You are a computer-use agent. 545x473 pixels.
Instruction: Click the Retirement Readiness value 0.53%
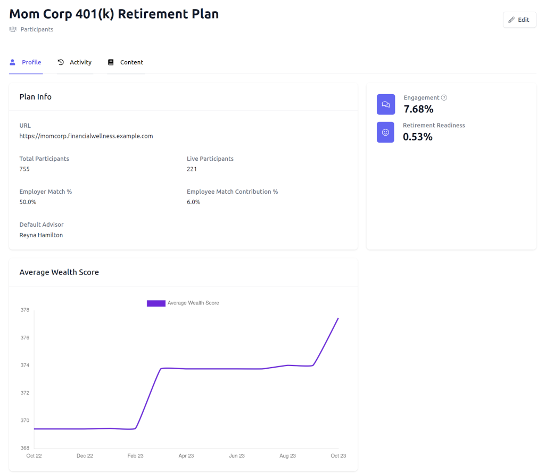pos(418,137)
